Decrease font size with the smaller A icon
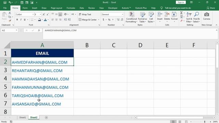The image size is (219, 123). pyautogui.click(x=48, y=14)
